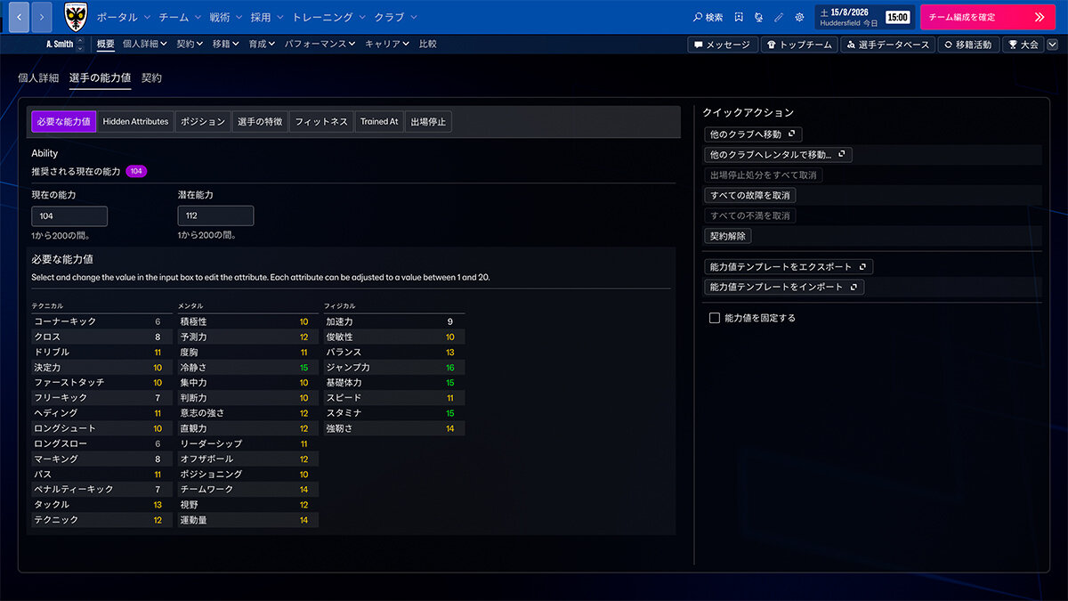Edit the 冷静さ attribute value
This screenshot has height=601, width=1068.
point(303,368)
